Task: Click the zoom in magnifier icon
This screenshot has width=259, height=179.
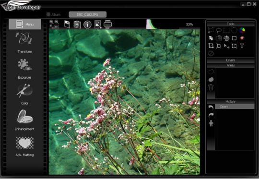Action: (51, 22)
